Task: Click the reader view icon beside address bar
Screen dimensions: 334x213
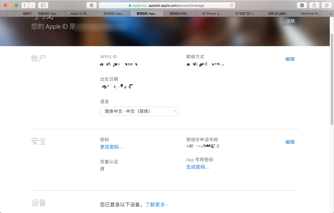Action: (x=91, y=5)
